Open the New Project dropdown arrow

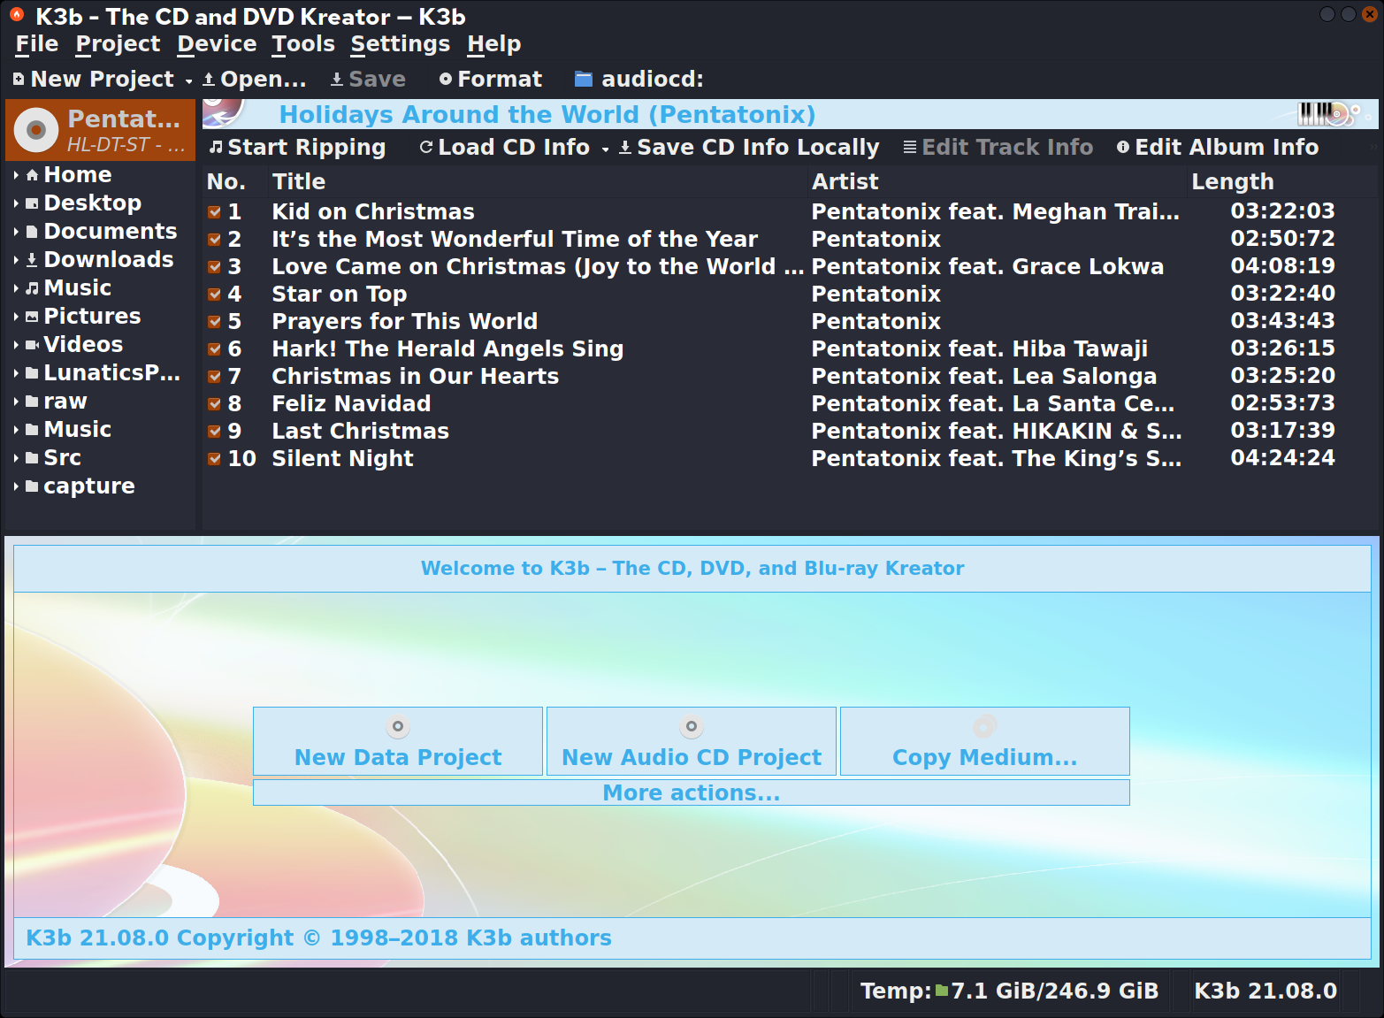[188, 81]
